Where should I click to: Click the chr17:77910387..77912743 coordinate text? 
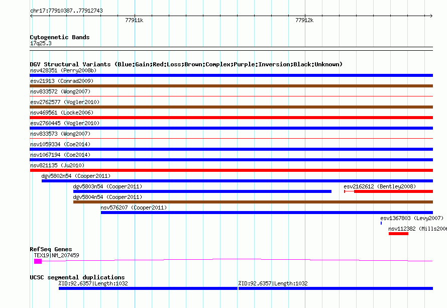click(x=66, y=11)
